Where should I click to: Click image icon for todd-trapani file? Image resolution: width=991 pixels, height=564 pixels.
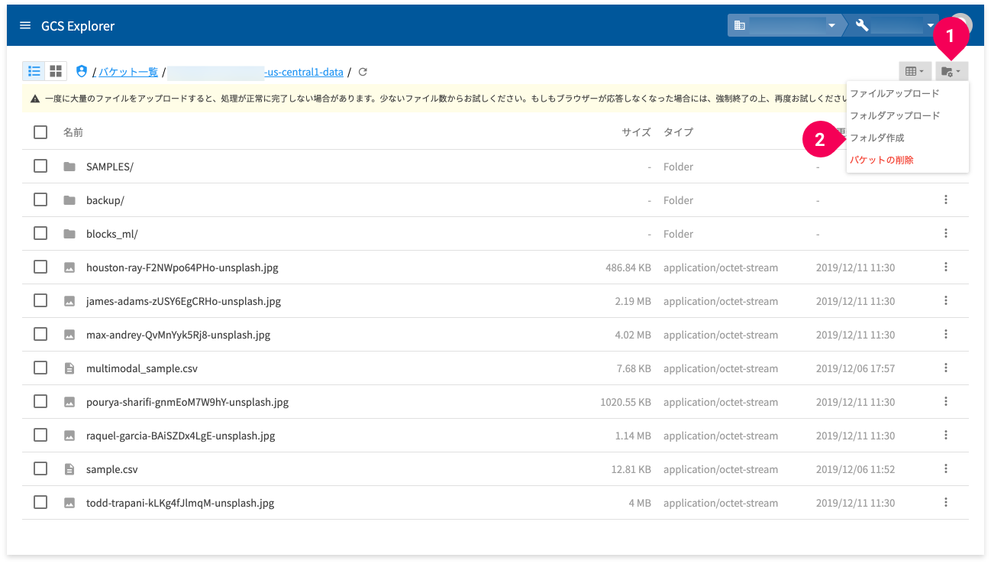coord(69,503)
